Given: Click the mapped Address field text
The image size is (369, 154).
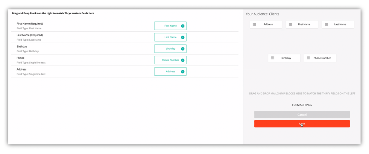Looking at the screenshot, I should (171, 71).
